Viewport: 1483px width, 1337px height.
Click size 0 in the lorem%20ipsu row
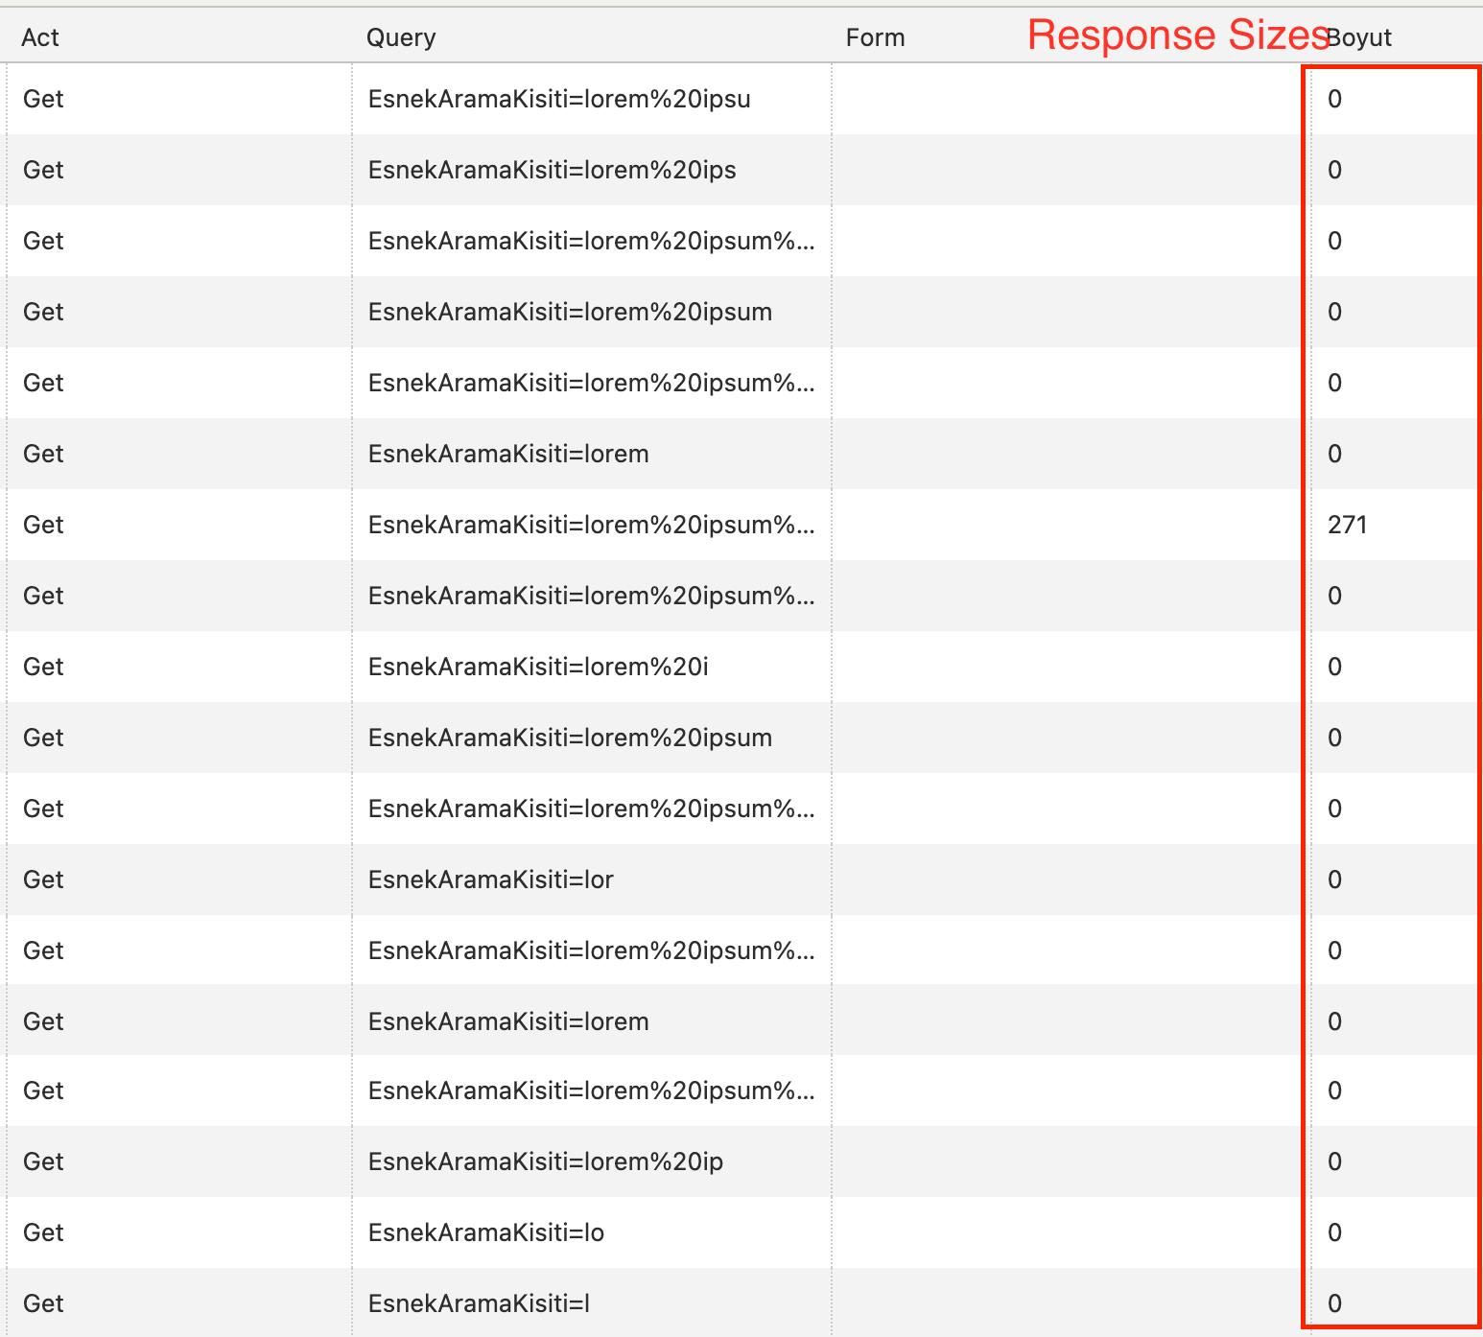(x=1334, y=99)
